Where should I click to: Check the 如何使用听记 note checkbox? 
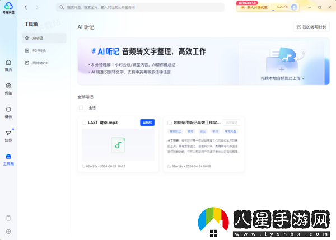tap(170, 123)
